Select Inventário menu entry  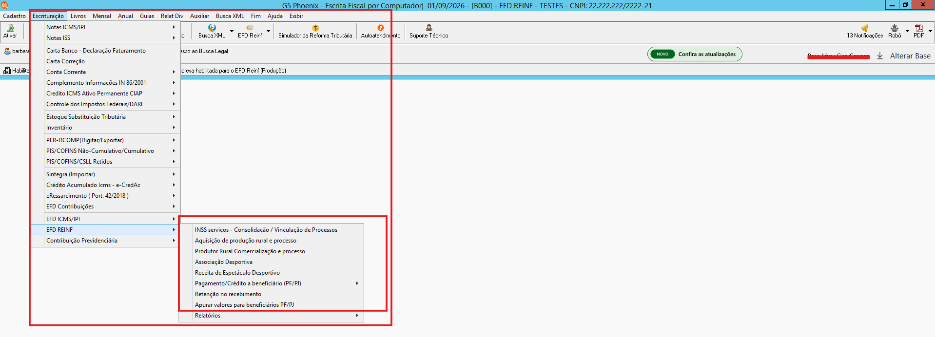coord(105,128)
